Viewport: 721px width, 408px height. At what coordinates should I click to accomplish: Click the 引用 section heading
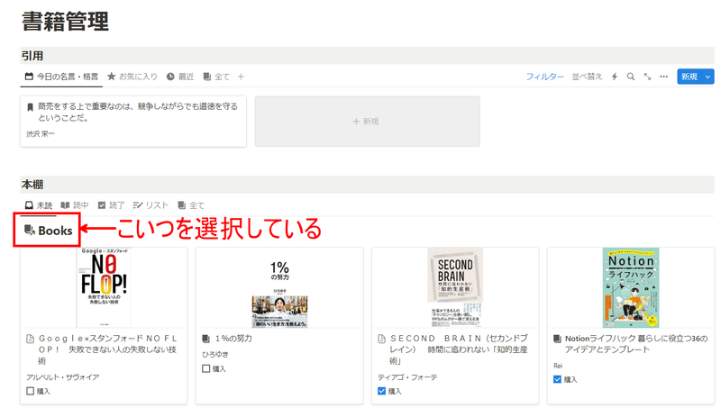pos(32,56)
